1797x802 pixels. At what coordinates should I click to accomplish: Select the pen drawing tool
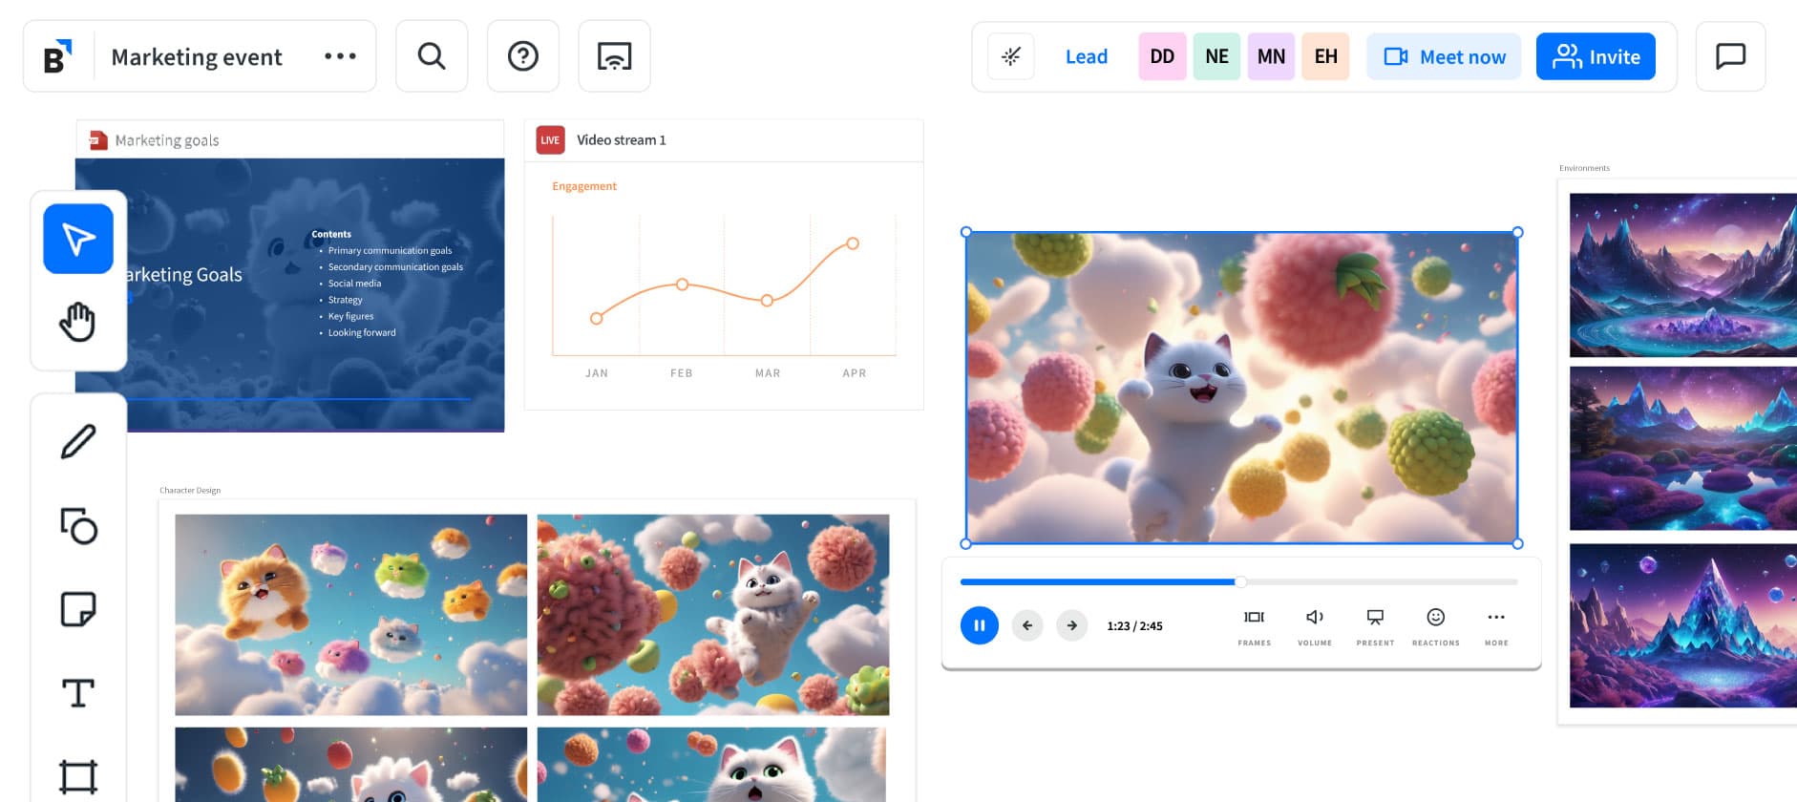click(78, 442)
